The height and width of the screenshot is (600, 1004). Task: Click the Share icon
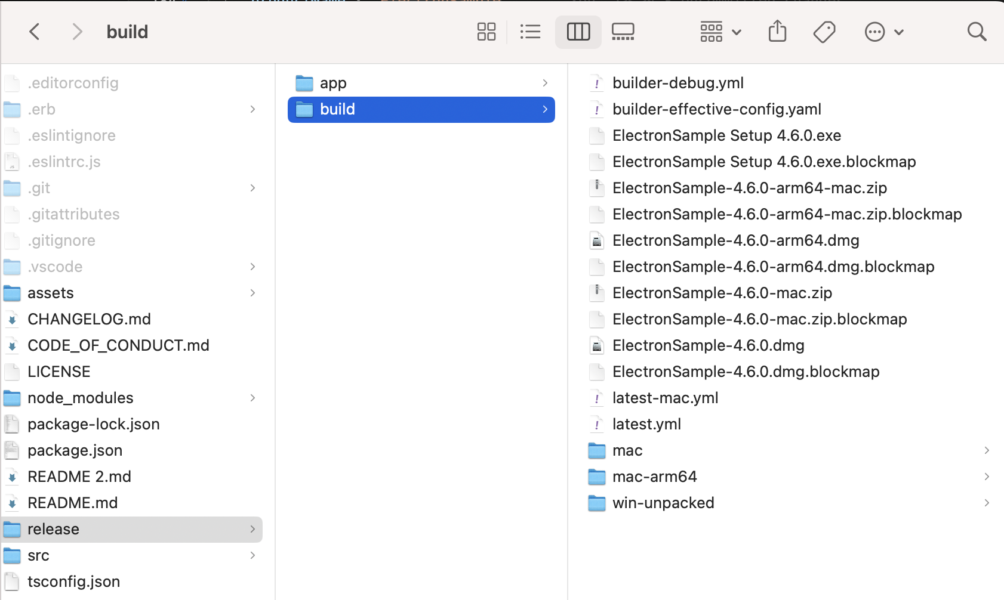[777, 31]
